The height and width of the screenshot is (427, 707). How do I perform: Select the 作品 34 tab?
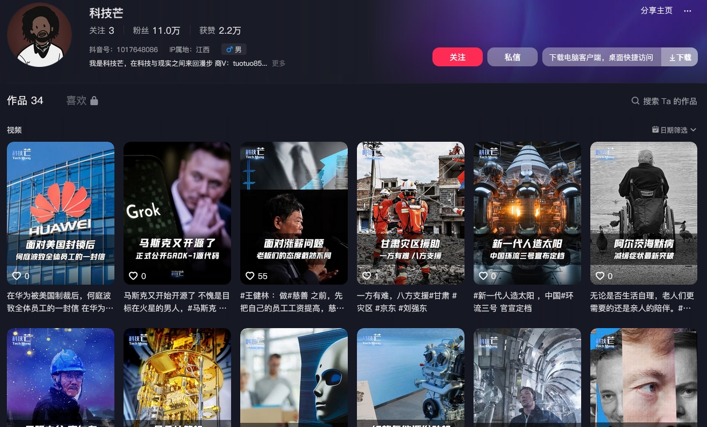point(25,101)
